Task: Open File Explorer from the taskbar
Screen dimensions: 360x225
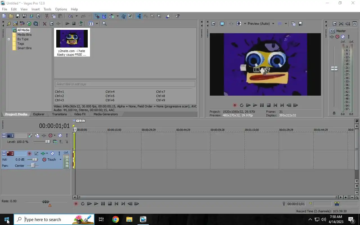Action: point(129,219)
